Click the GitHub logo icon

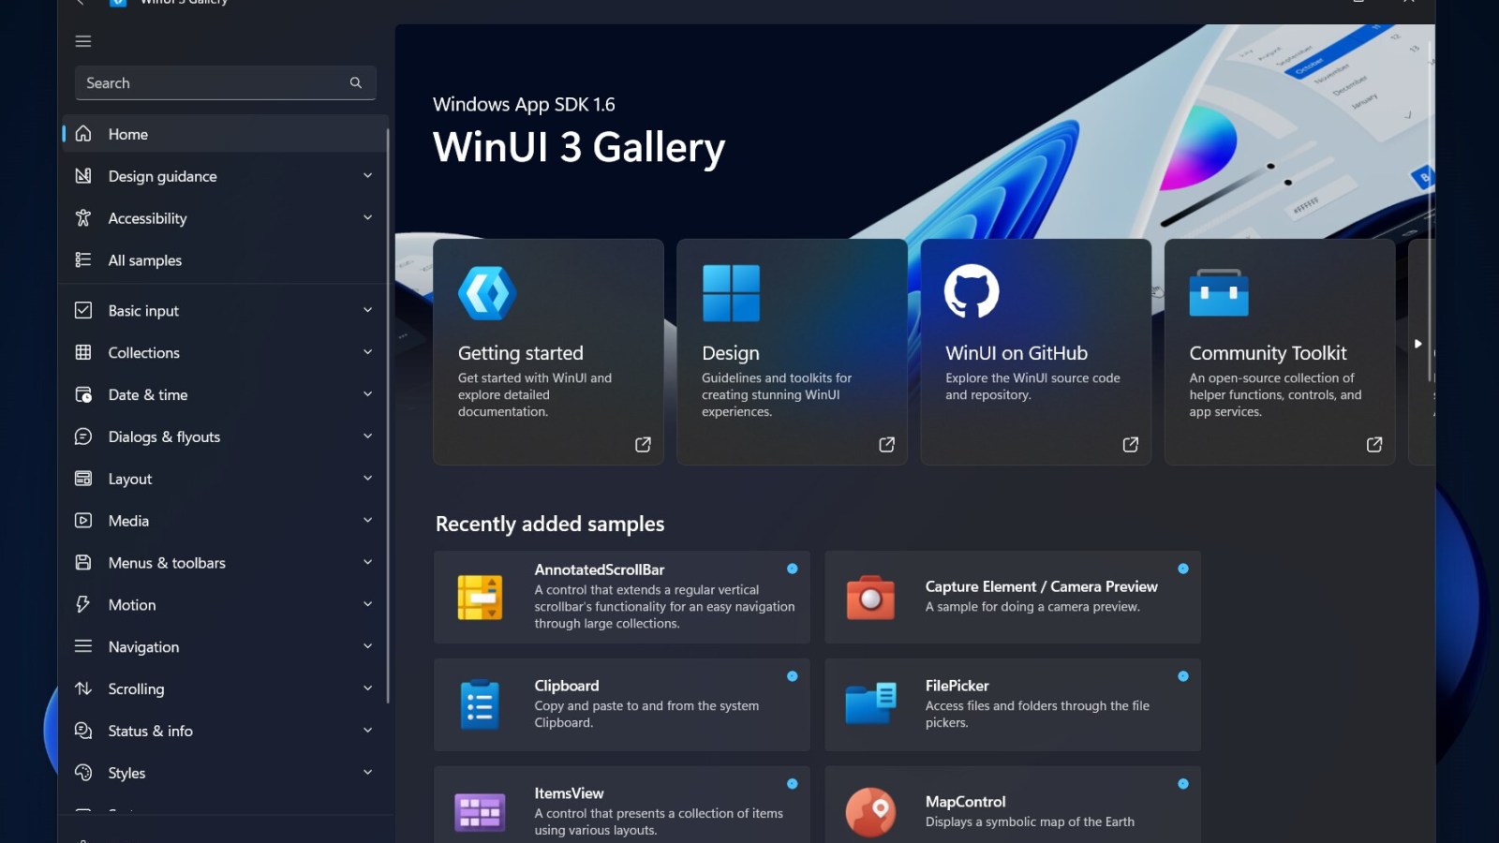point(972,291)
